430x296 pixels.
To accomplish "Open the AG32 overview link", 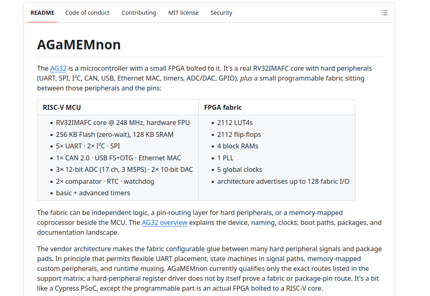I will (x=165, y=222).
